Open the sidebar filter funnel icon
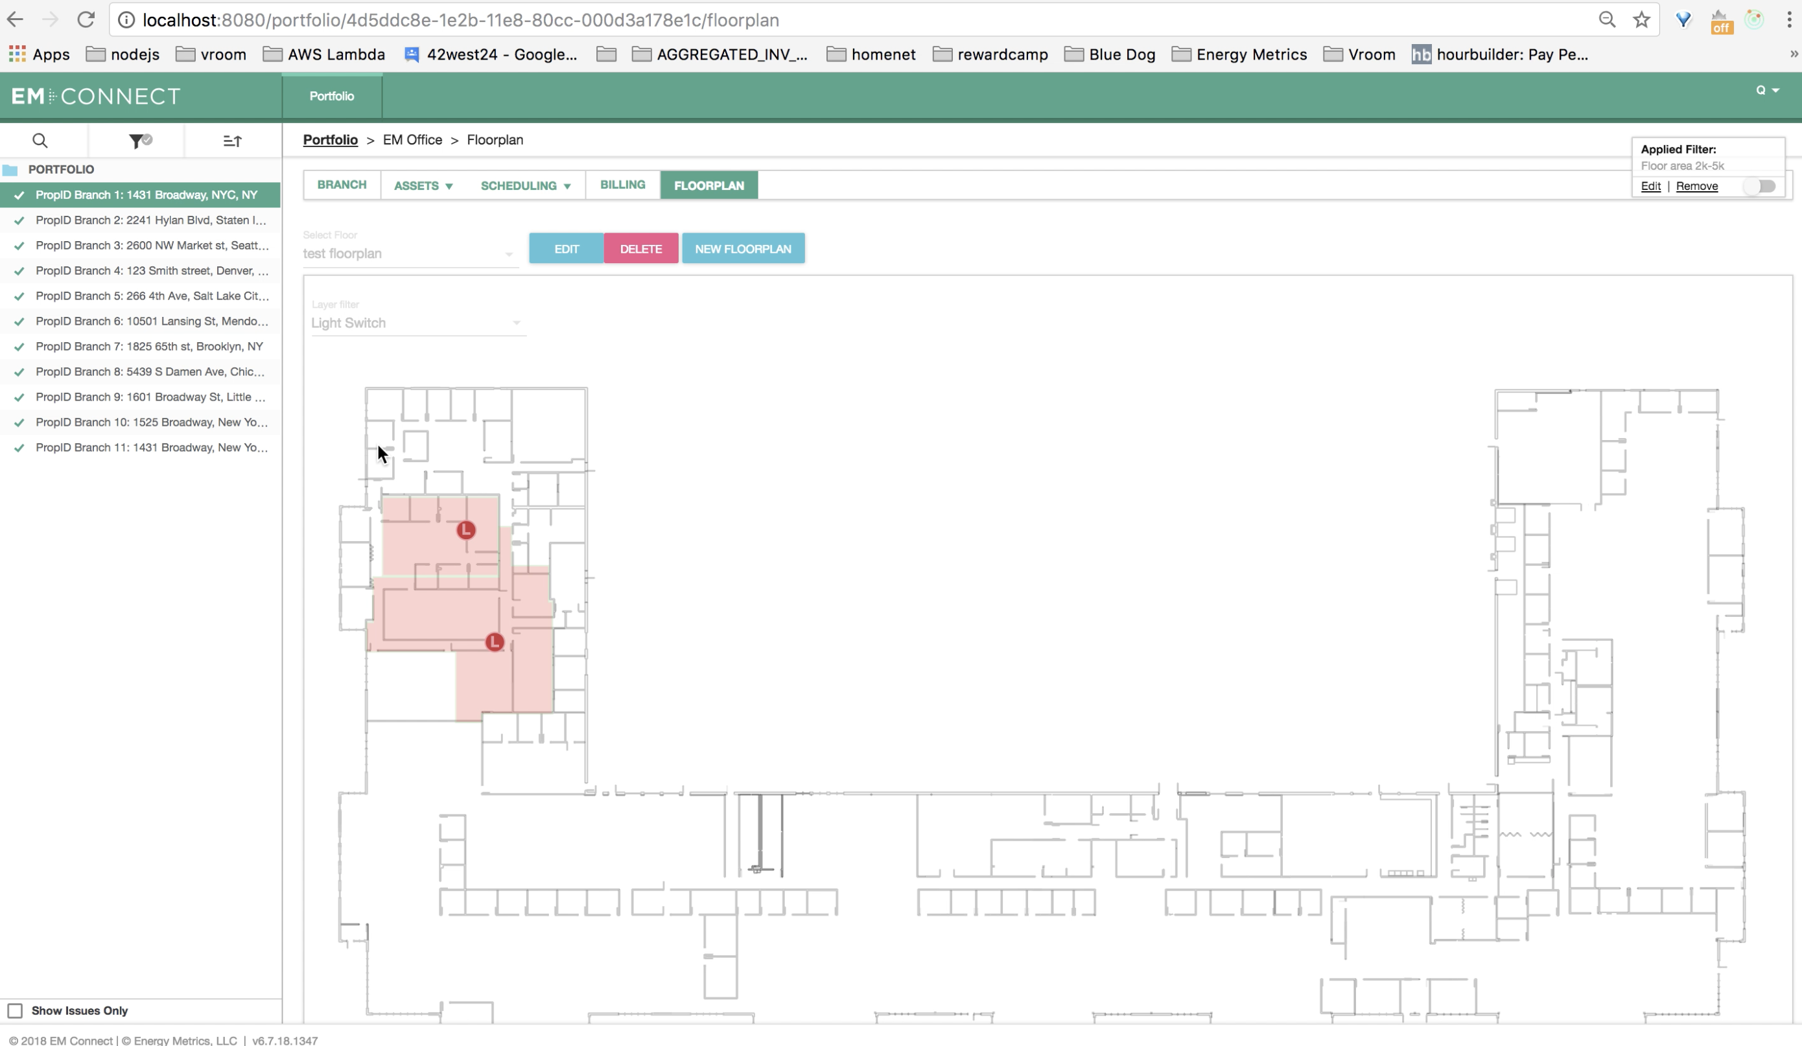 pyautogui.click(x=139, y=141)
